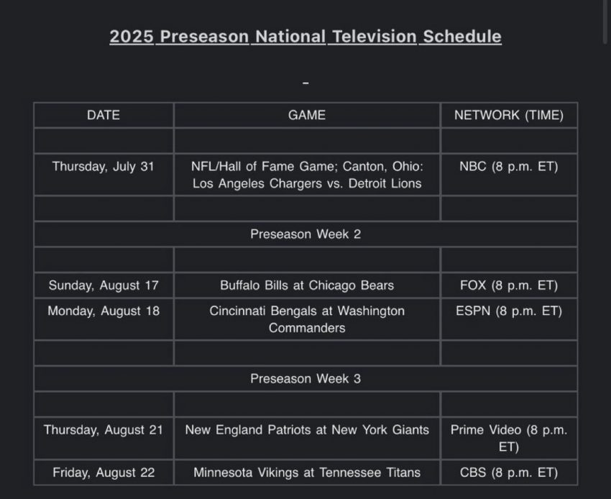Image resolution: width=611 pixels, height=499 pixels.
Task: Click the Preseason Week 2 row
Action: (x=305, y=234)
